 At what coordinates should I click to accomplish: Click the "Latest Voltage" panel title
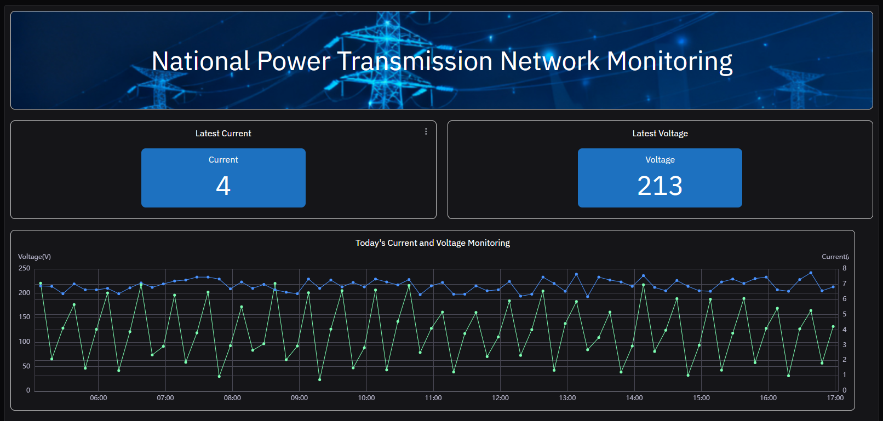[x=660, y=134]
